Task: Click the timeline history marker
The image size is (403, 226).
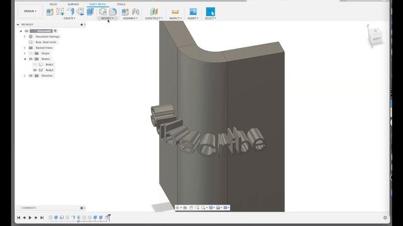Action: [x=109, y=217]
